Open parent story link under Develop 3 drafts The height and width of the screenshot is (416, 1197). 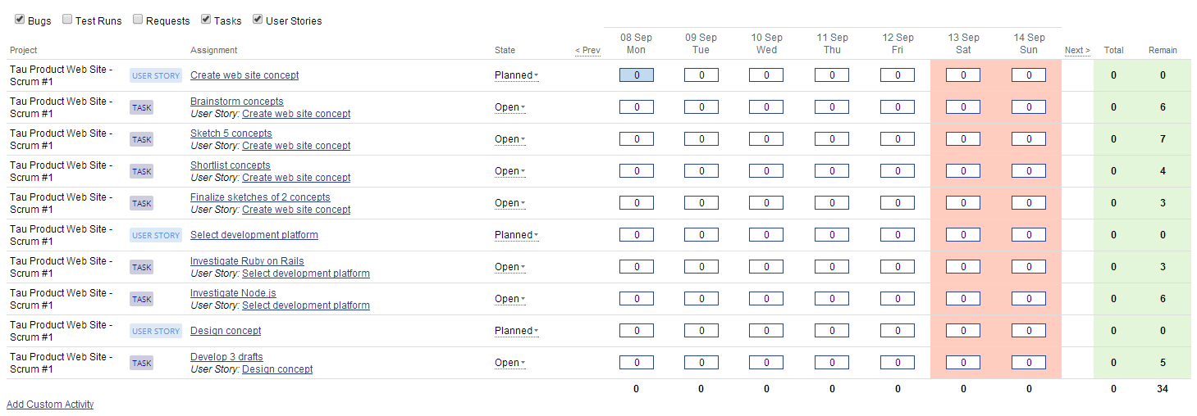[277, 369]
